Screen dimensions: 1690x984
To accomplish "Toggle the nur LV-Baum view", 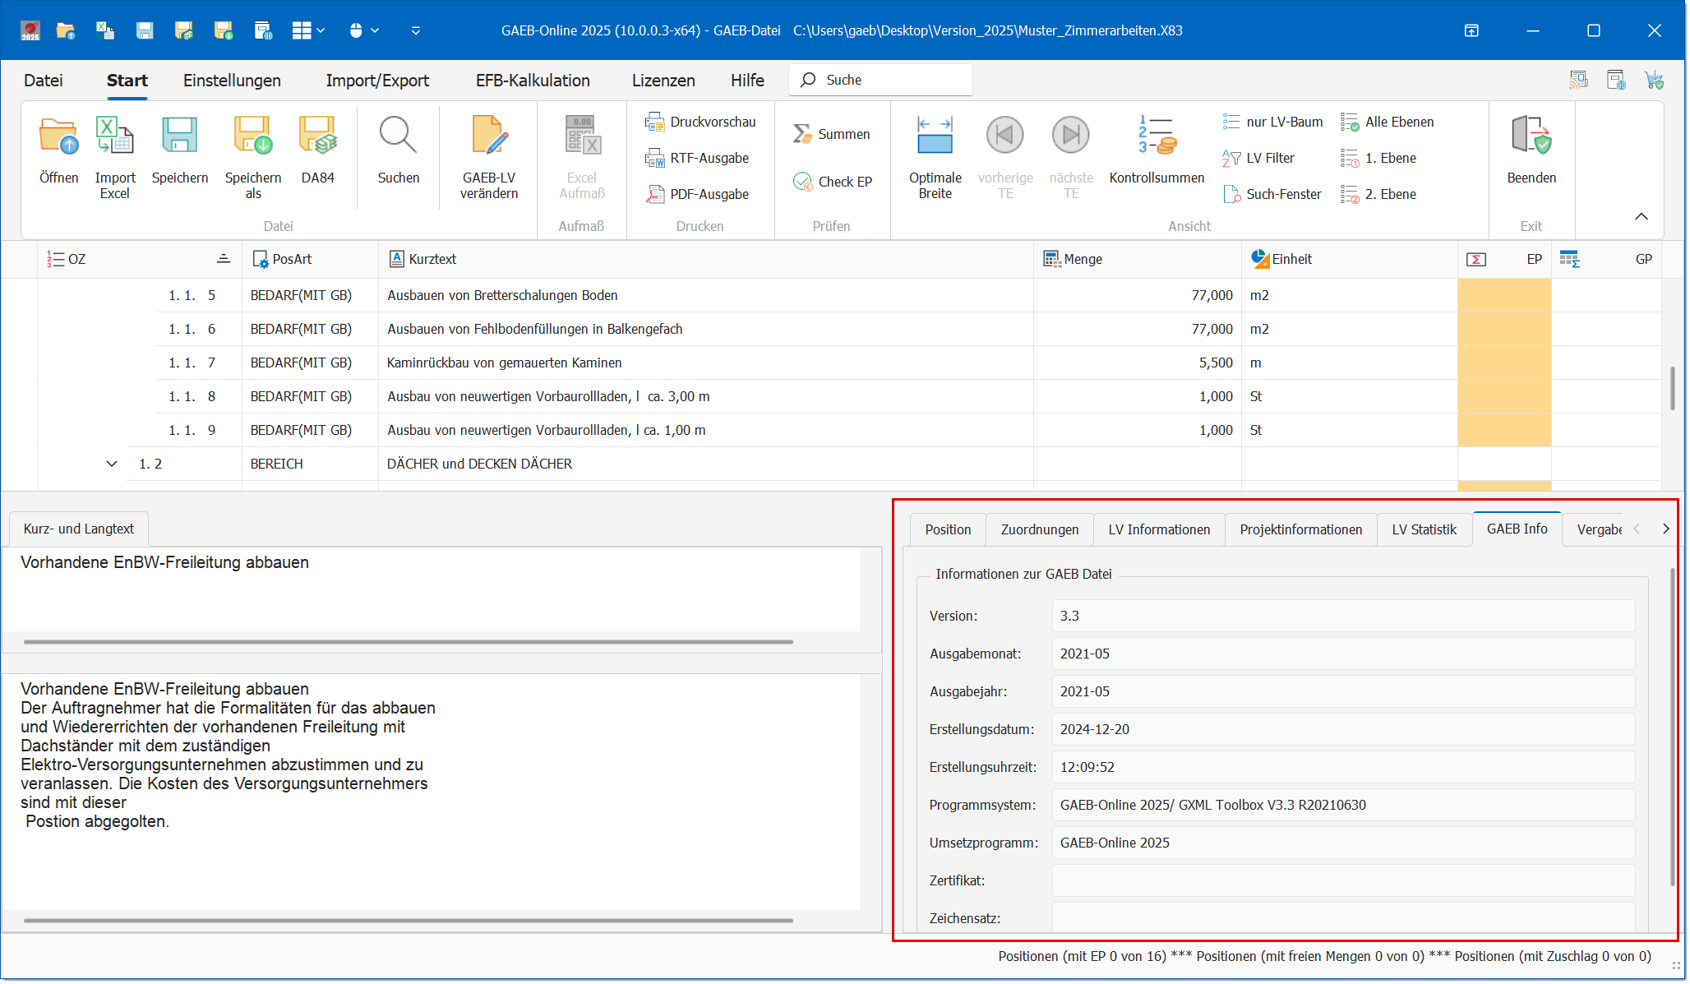I will 1273,122.
